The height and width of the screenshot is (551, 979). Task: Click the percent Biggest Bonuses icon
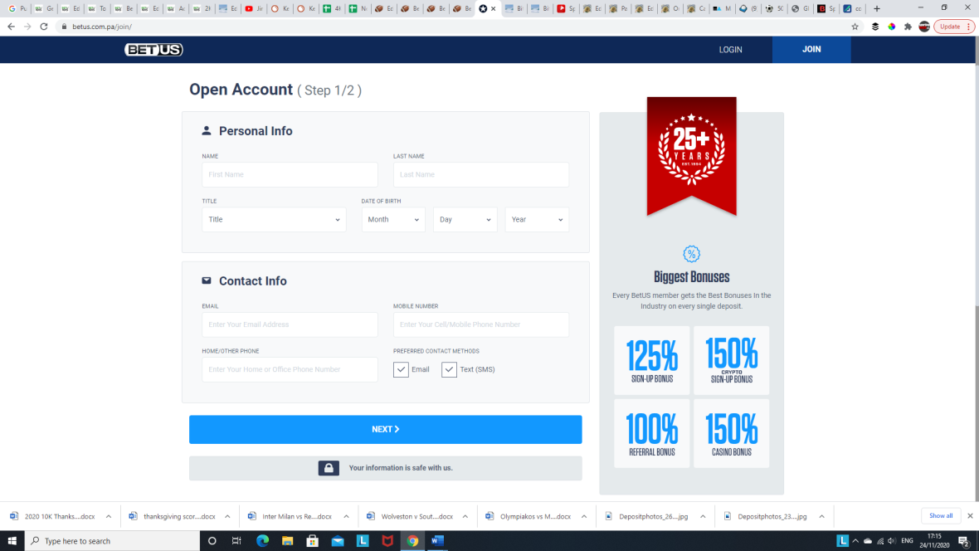[691, 254]
